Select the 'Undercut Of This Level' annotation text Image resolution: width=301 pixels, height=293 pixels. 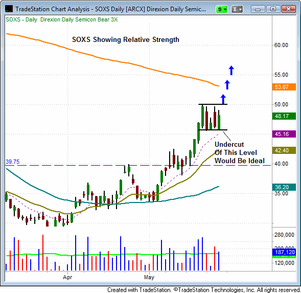click(239, 152)
